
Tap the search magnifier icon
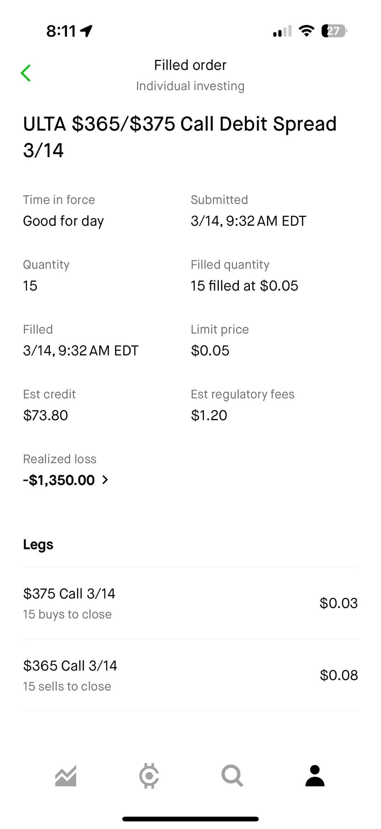(232, 776)
